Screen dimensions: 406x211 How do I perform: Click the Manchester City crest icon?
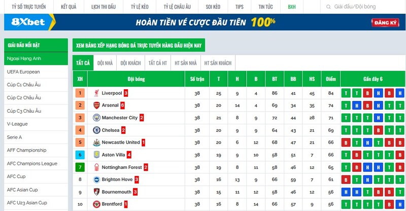[x=96, y=118]
